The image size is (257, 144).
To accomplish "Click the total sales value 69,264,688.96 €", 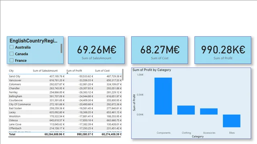I will tap(55, 134).
